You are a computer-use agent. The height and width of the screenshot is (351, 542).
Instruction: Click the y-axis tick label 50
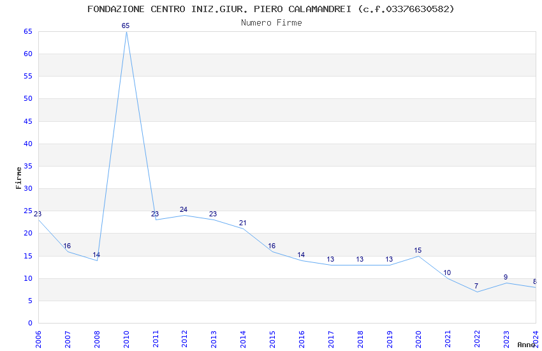tap(28, 98)
